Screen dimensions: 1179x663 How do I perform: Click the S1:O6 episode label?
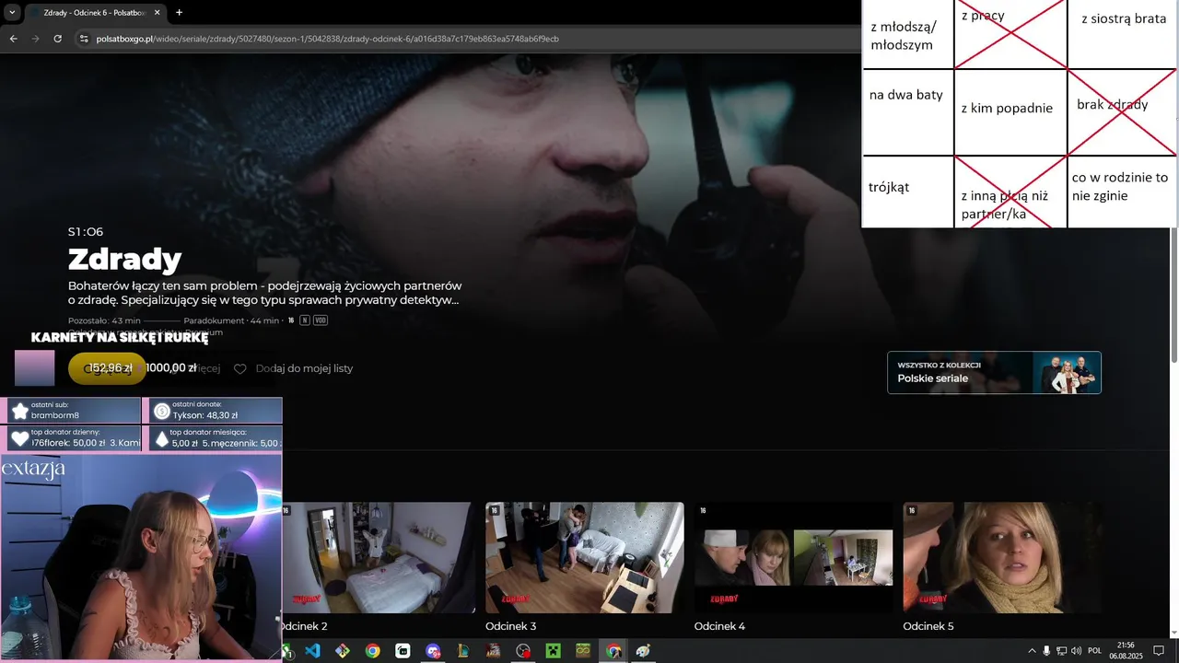pos(86,232)
